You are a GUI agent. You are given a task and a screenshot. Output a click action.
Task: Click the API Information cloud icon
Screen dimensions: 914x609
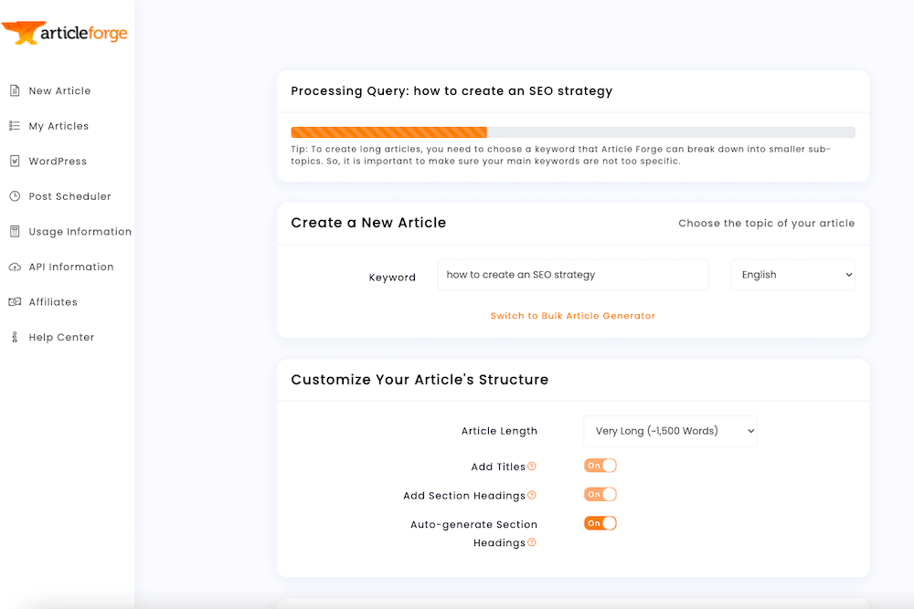tap(15, 267)
